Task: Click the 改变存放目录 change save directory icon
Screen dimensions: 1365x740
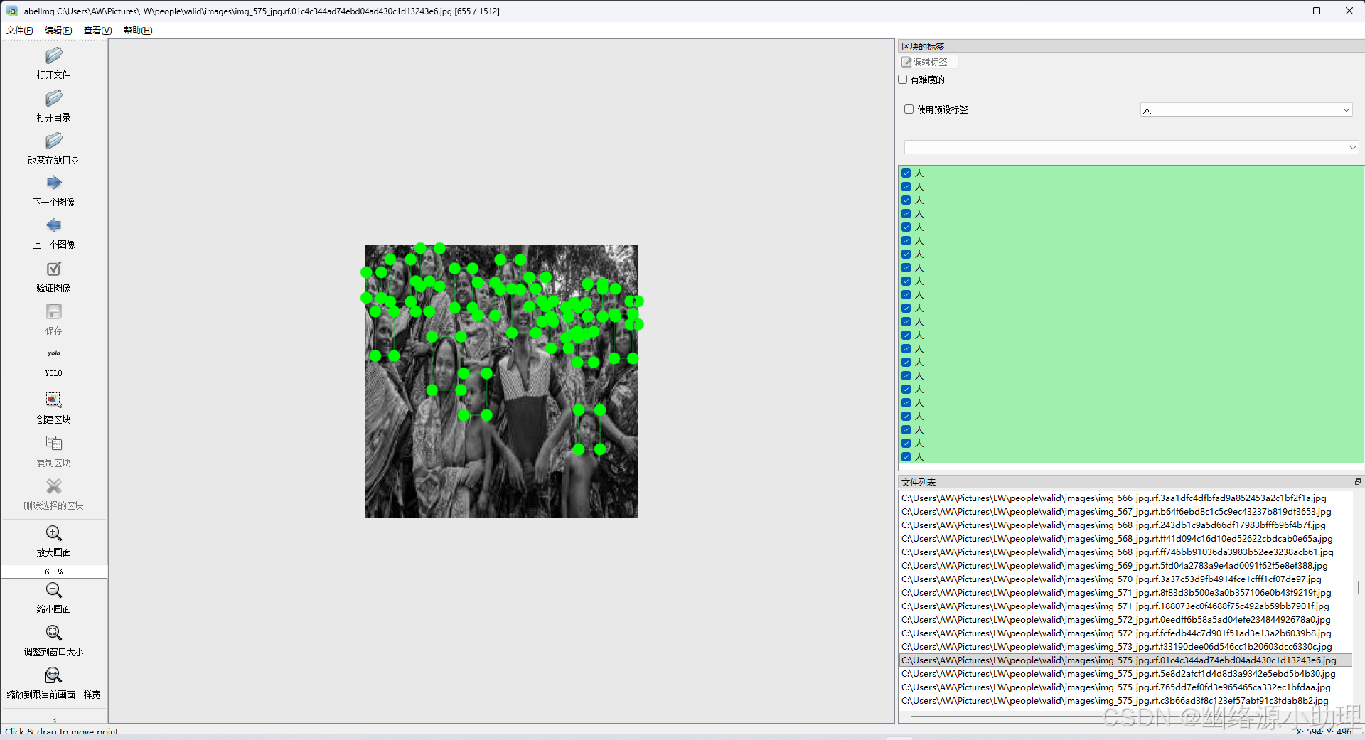Action: 54,141
